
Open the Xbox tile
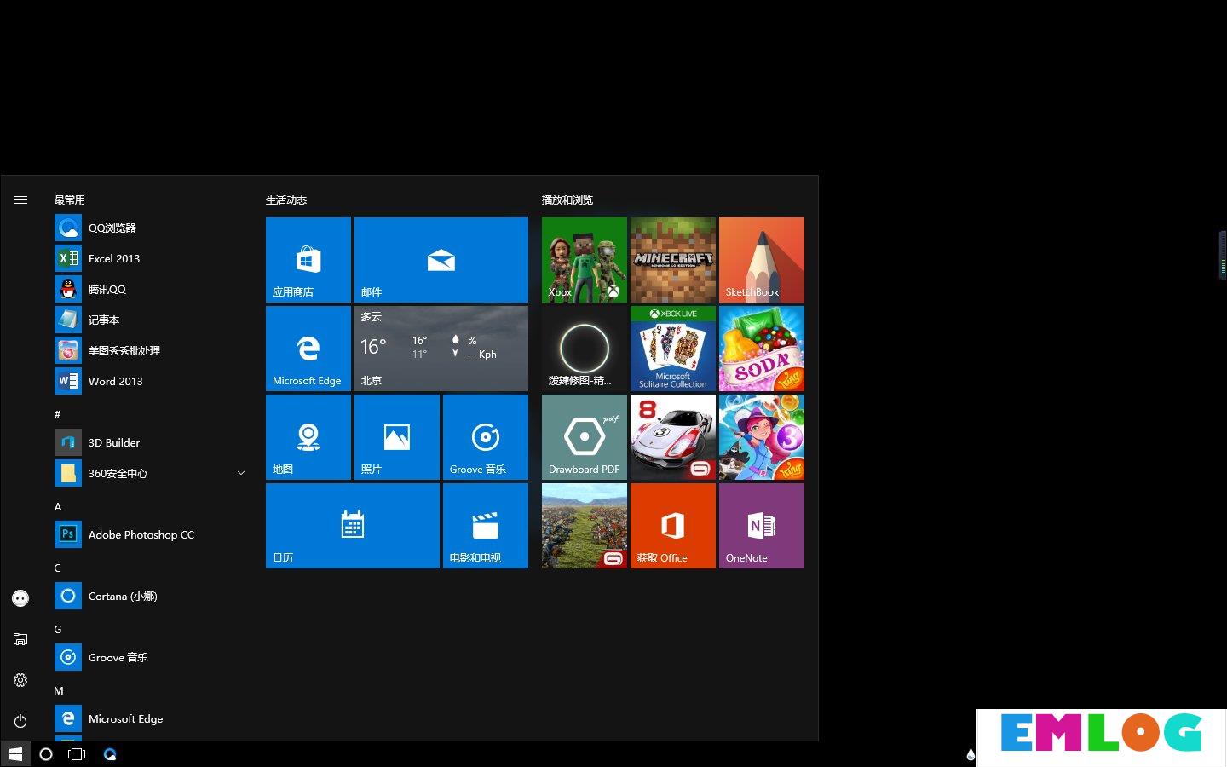(x=585, y=260)
